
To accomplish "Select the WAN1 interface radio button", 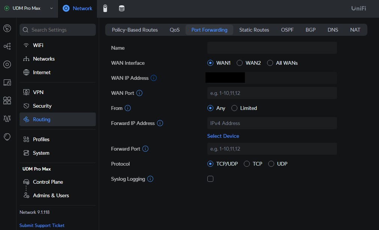I will 210,63.
